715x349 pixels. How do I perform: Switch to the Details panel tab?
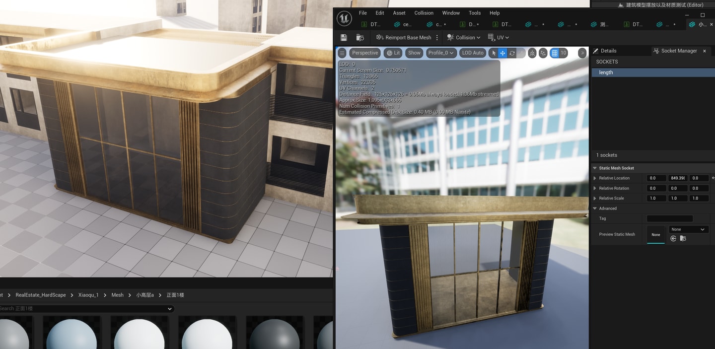click(x=605, y=51)
